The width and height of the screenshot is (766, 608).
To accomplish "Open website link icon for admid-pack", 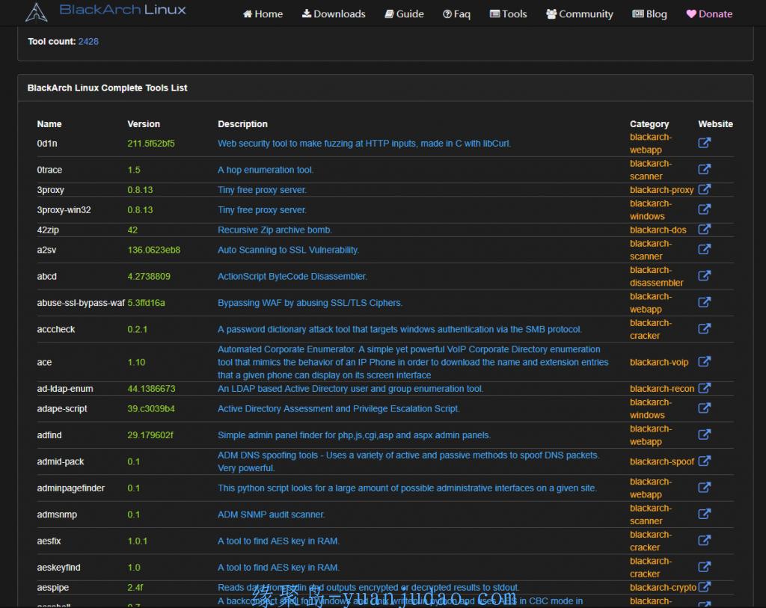I will click(704, 461).
